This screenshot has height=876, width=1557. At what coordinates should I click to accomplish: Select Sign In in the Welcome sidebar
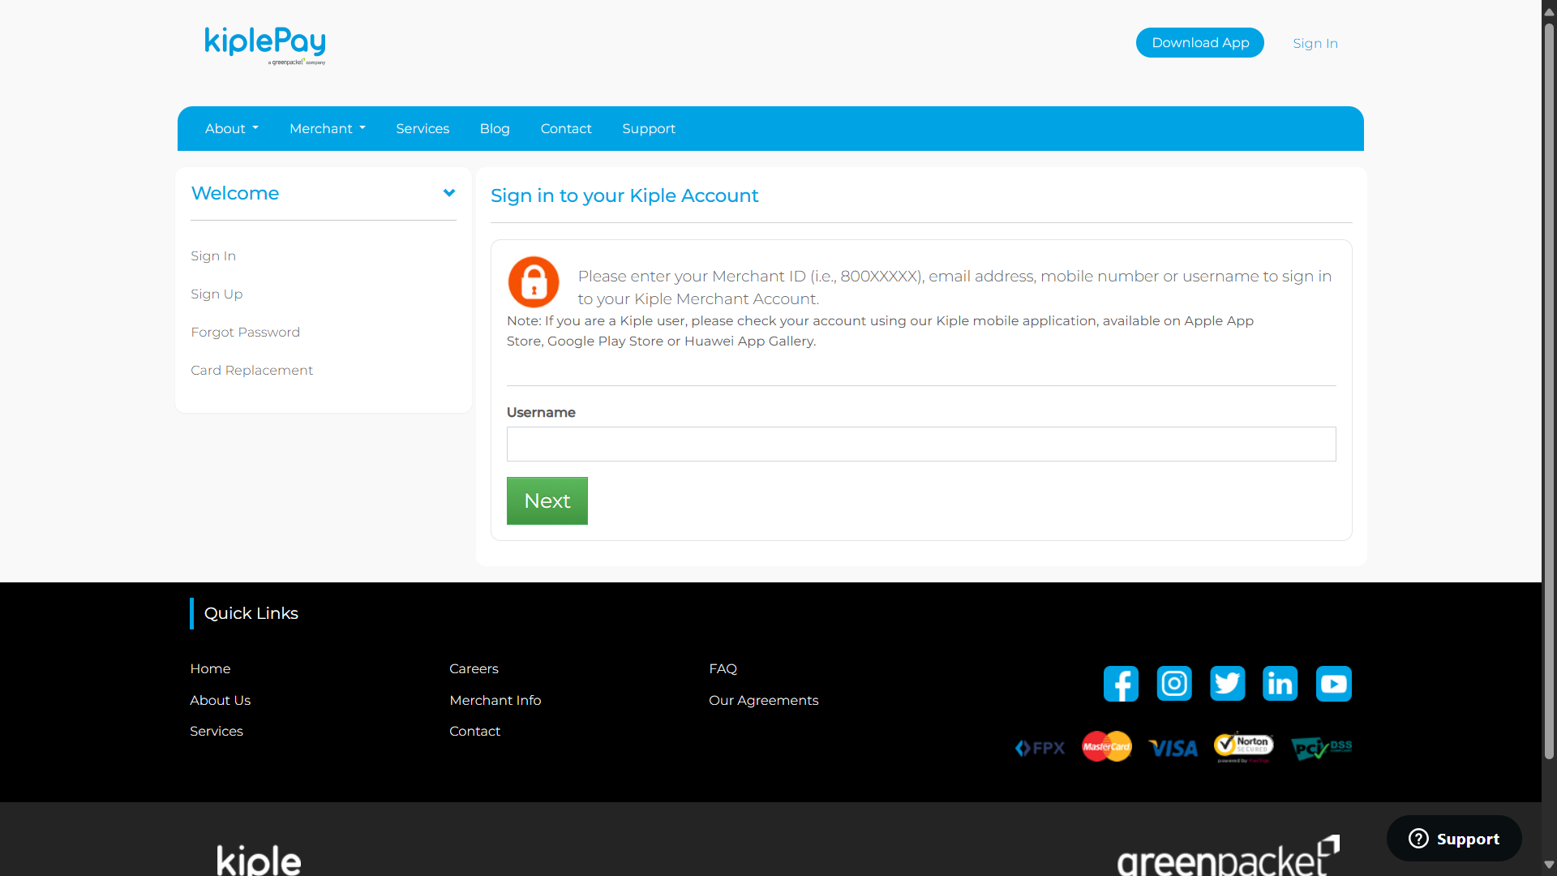point(213,256)
